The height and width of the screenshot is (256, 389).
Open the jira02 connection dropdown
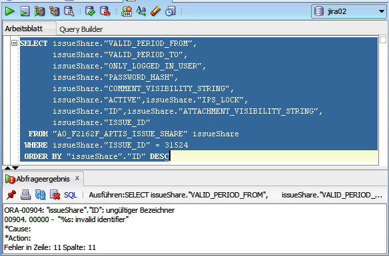349,11
